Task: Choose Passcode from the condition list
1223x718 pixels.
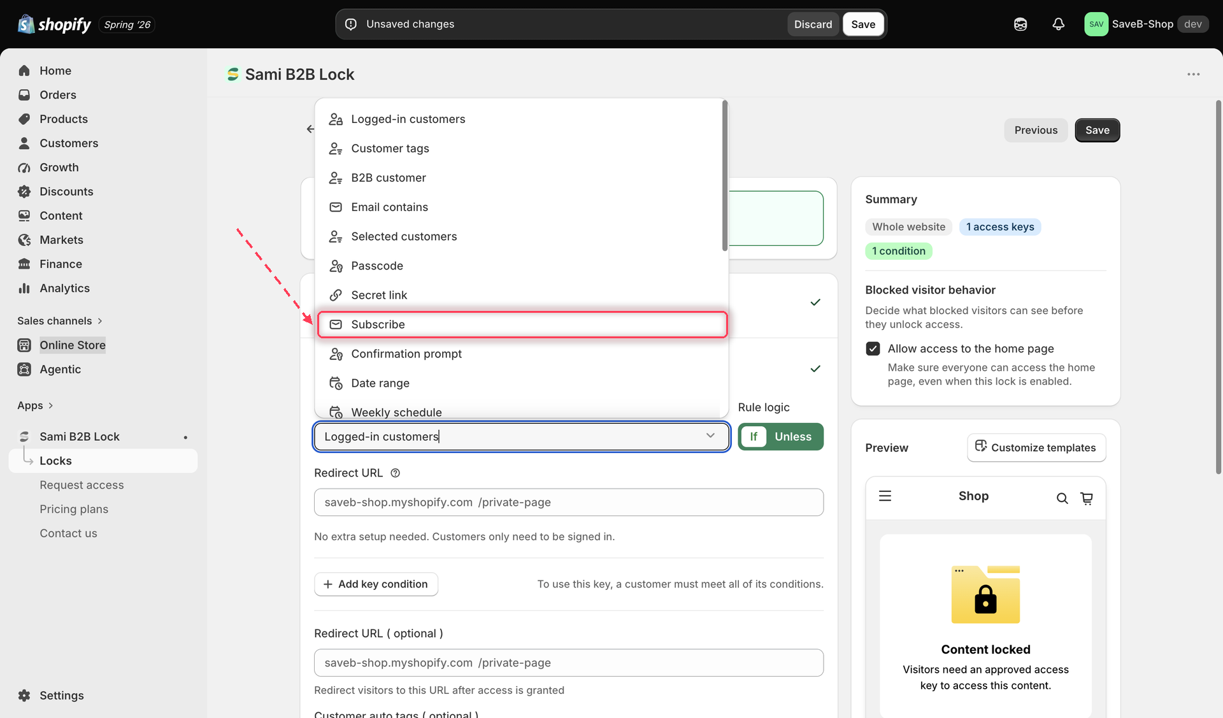Action: tap(522, 266)
